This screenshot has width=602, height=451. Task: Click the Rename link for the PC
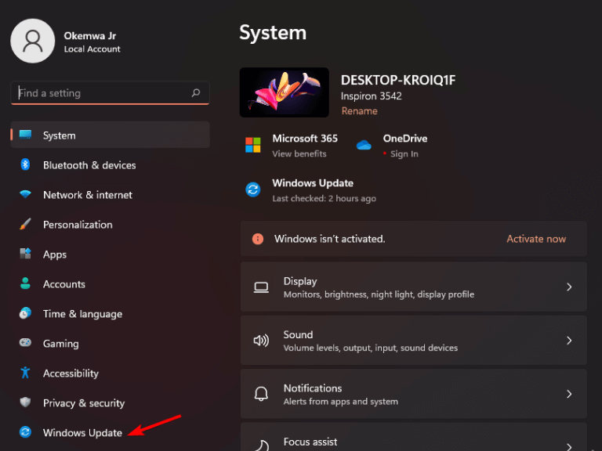click(x=359, y=111)
